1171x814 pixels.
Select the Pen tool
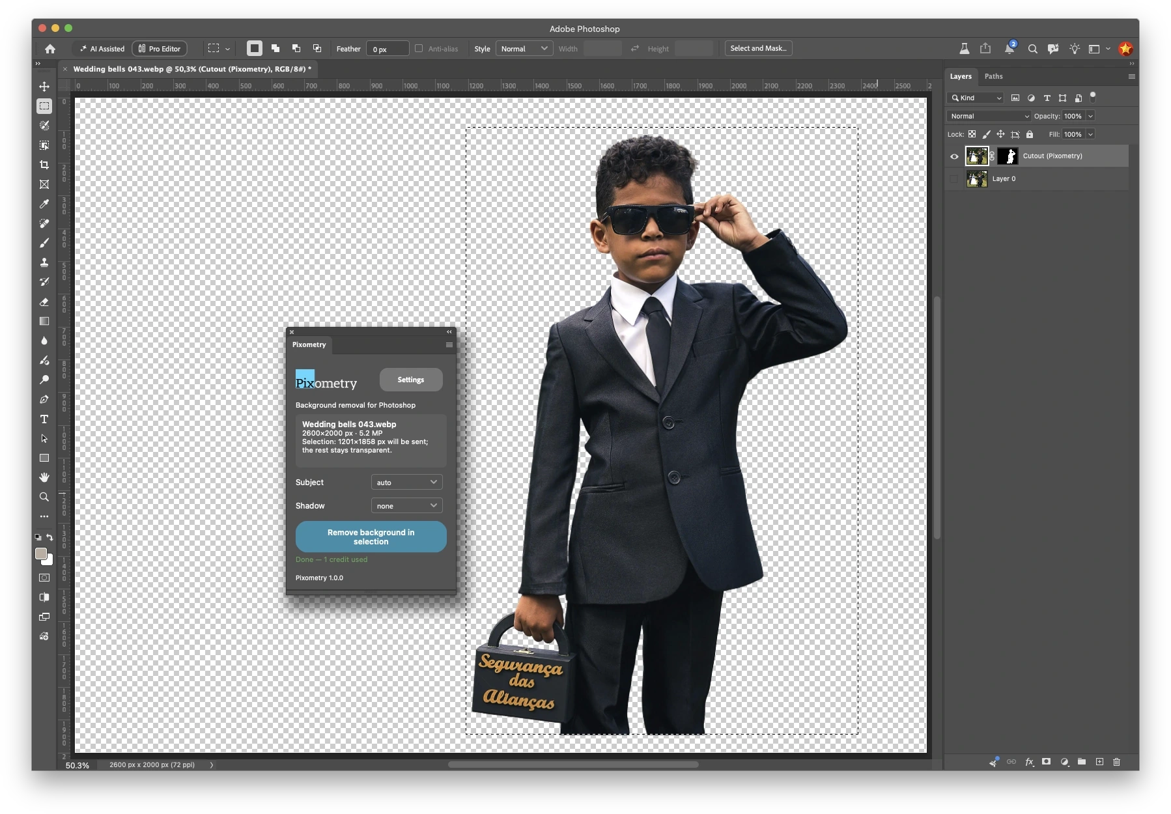(44, 399)
